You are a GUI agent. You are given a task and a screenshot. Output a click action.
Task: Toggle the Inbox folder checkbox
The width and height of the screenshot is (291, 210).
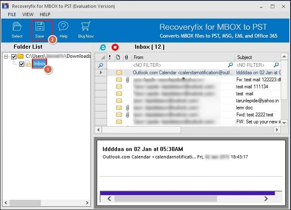(x=22, y=64)
